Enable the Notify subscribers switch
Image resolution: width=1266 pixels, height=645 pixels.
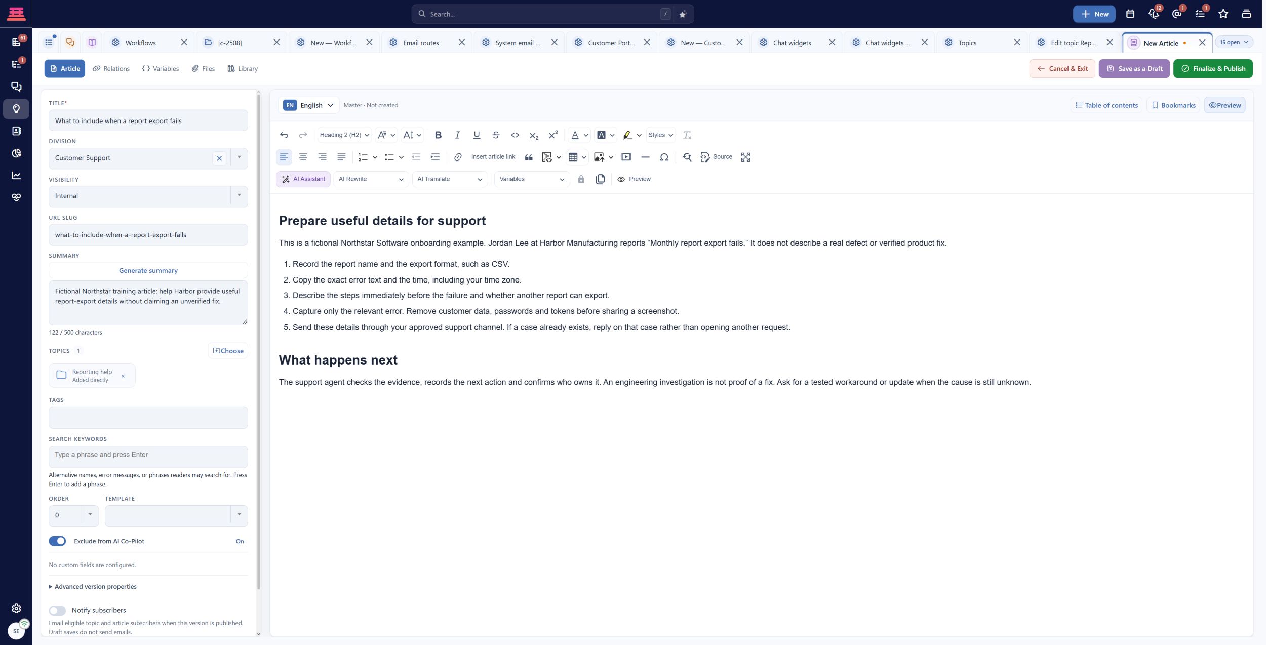click(57, 610)
